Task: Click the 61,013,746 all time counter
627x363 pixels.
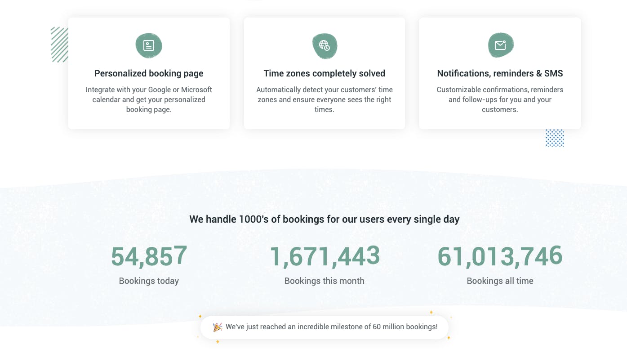Action: coord(500,256)
